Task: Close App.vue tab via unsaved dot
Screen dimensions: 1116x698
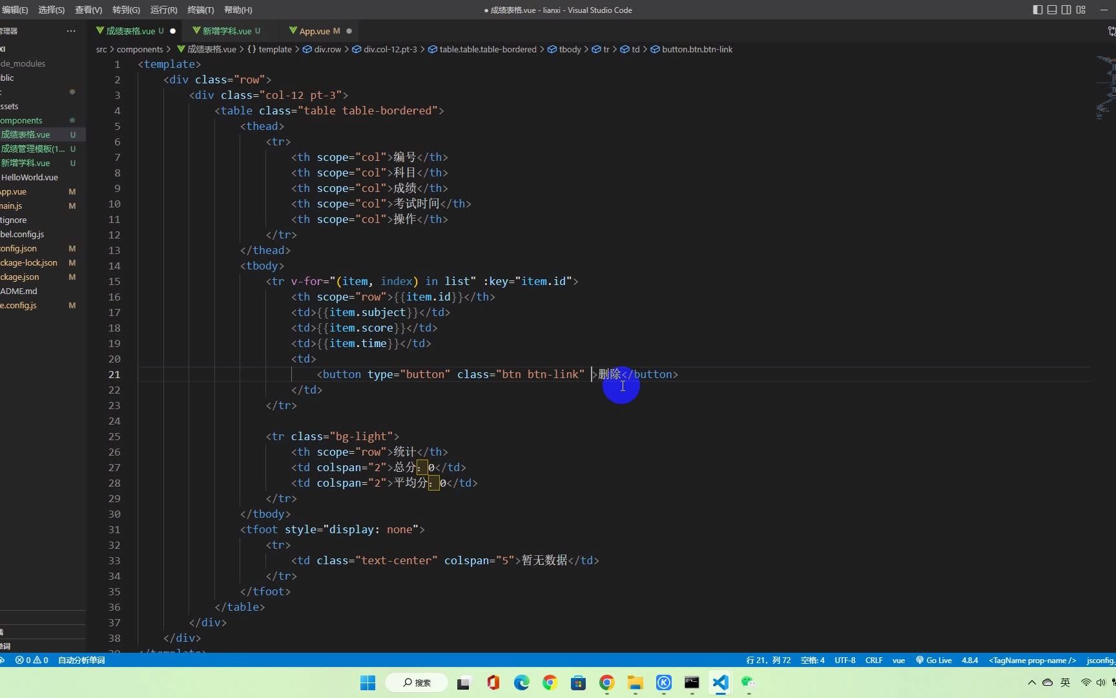Action: point(349,31)
